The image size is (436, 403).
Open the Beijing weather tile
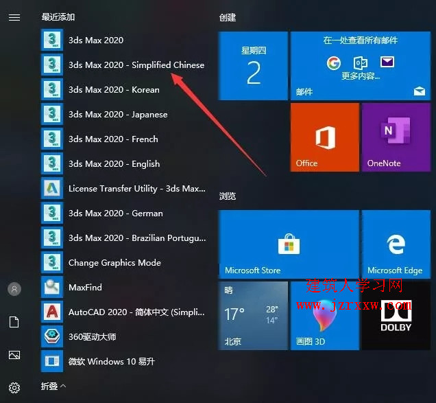point(253,316)
